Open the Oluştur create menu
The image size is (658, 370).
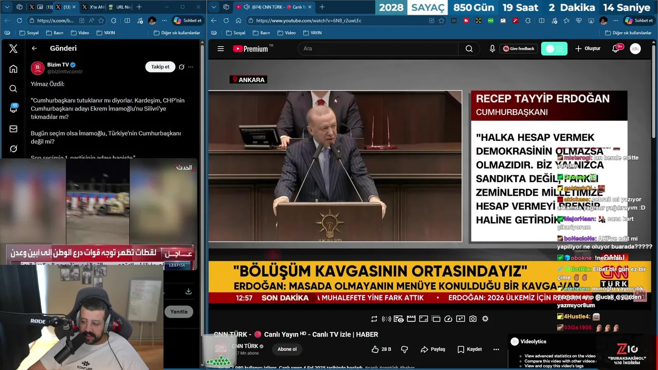pos(588,49)
